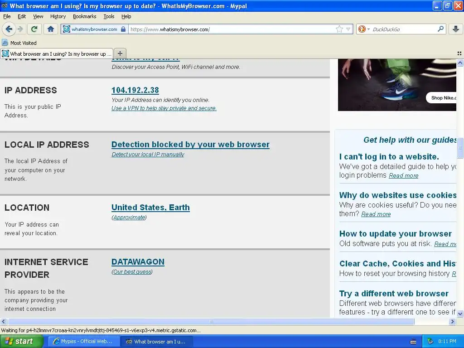Open the Downloads arrow button
This screenshot has height=348, width=464.
(x=456, y=29)
